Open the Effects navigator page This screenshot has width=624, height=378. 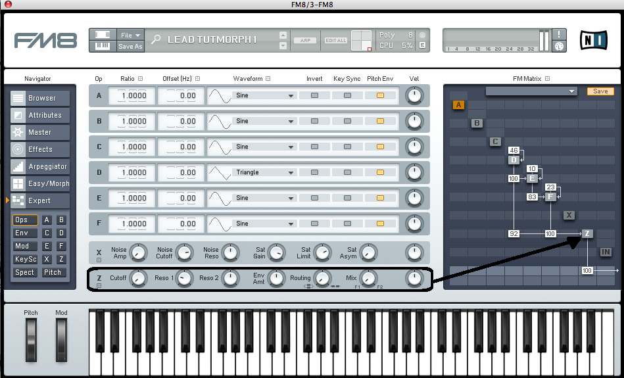coord(40,149)
